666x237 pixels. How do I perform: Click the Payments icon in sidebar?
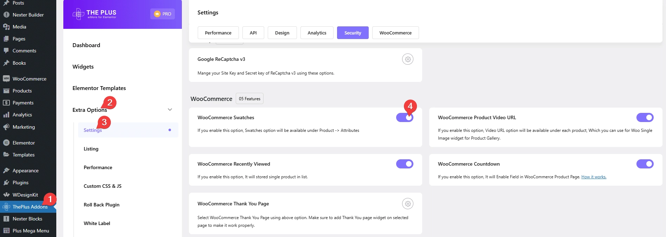point(6,103)
